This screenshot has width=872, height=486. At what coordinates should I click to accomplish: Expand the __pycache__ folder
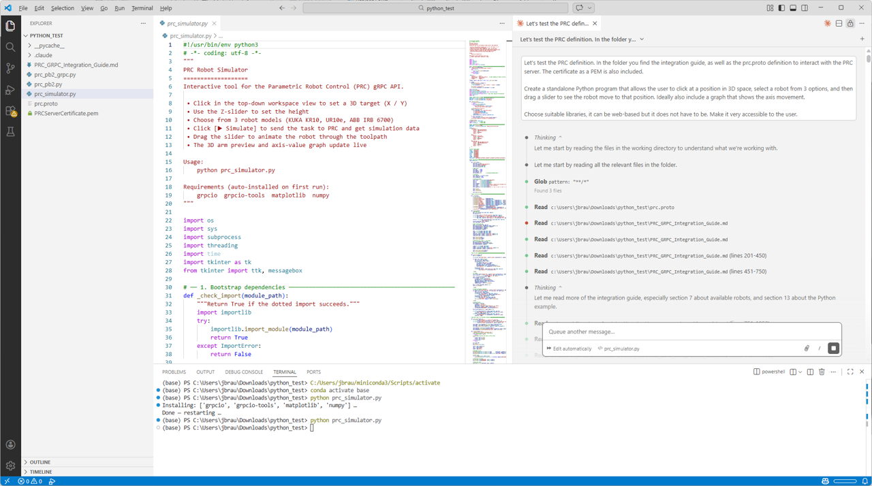click(49, 46)
